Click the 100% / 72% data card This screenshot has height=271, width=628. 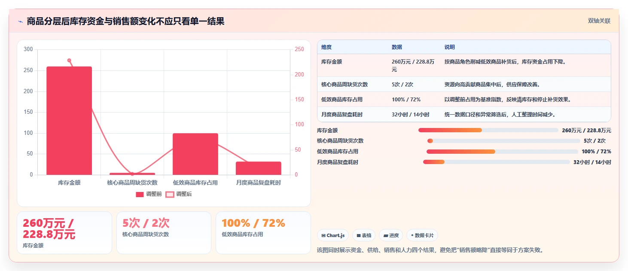(263, 233)
